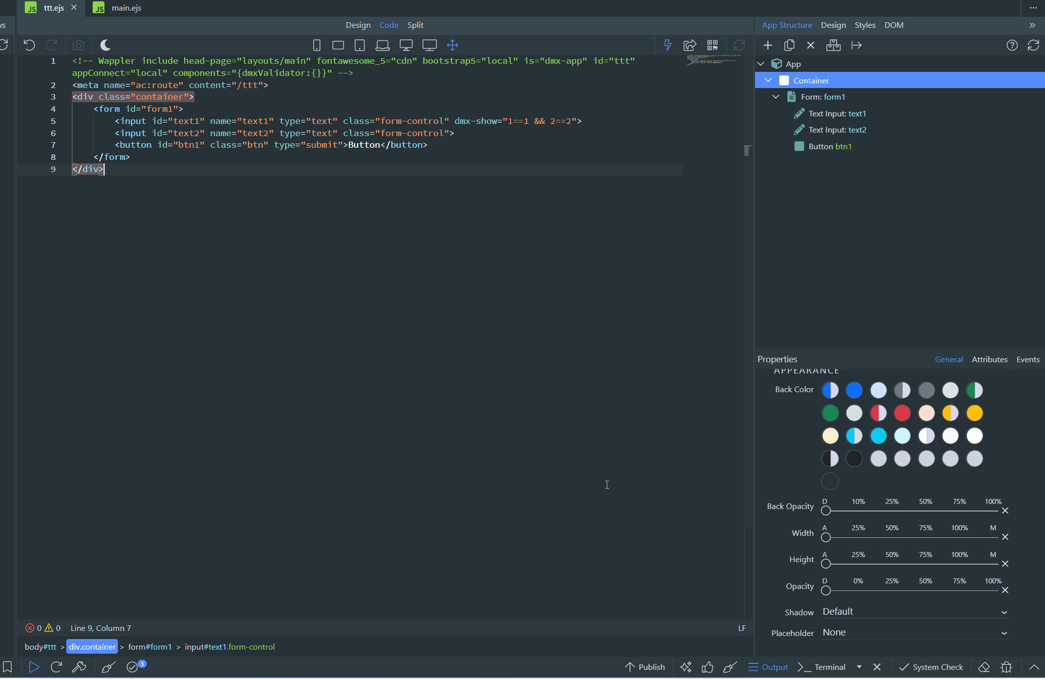Switch to Design view tab
The height and width of the screenshot is (679, 1045).
click(358, 25)
